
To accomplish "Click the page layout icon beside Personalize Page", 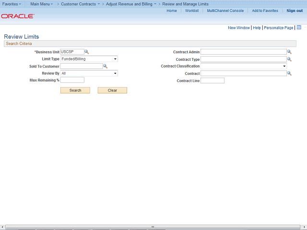I will (299, 27).
